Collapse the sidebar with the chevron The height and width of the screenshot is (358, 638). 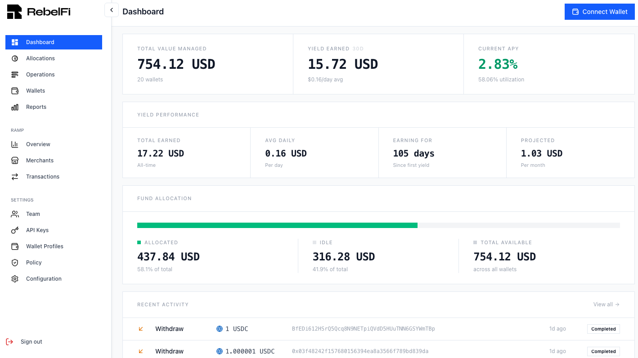111,9
